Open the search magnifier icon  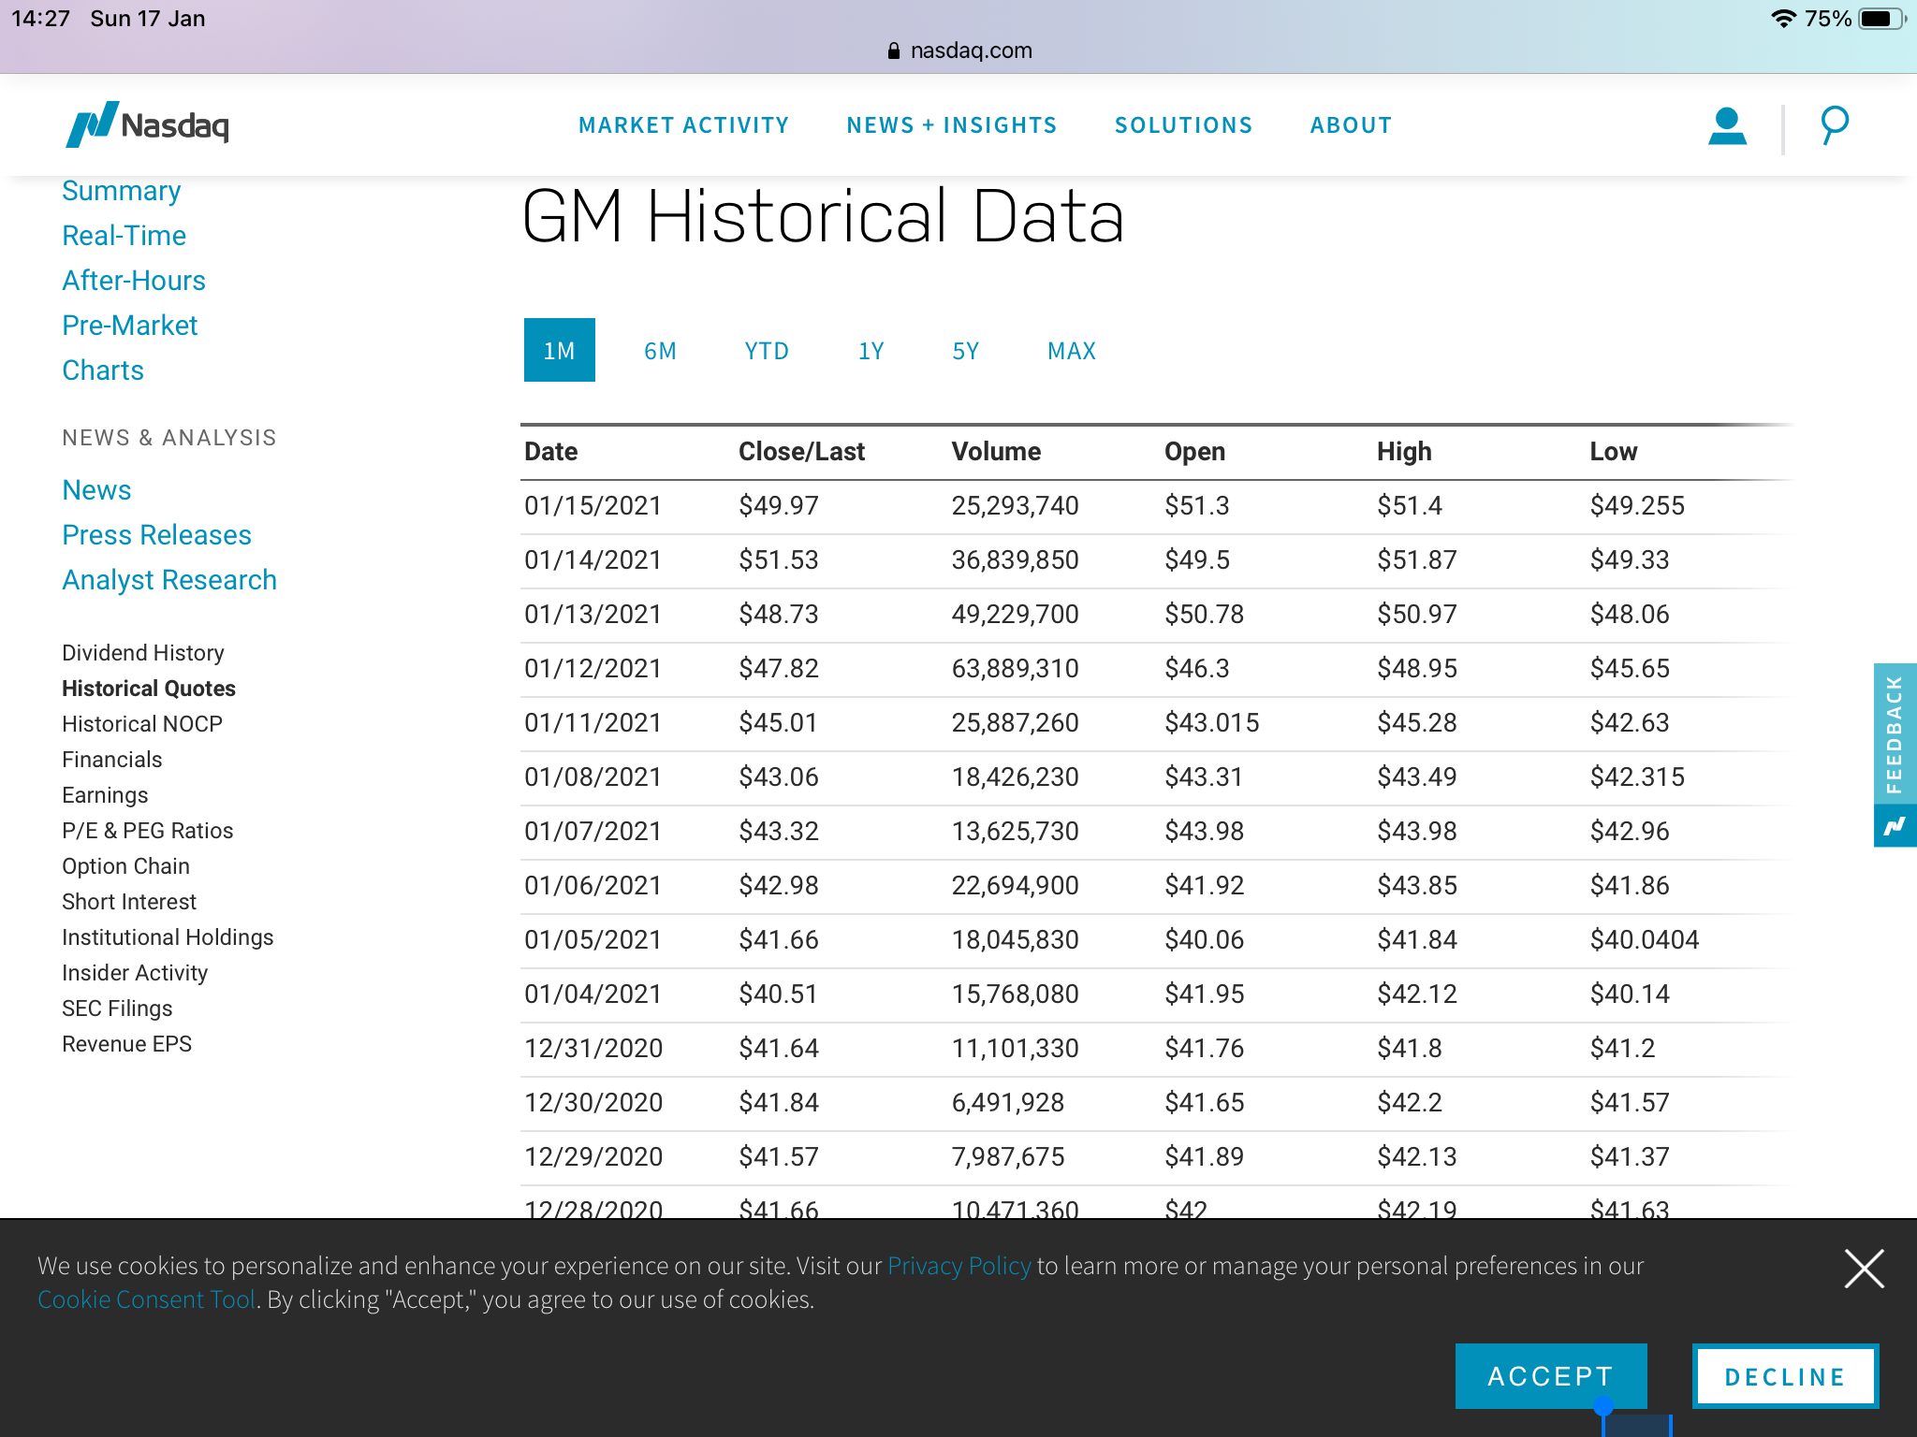(x=1834, y=125)
